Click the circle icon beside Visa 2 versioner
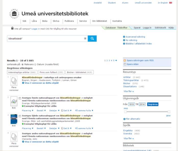This screenshot has width=178, height=151. click(x=23, y=142)
